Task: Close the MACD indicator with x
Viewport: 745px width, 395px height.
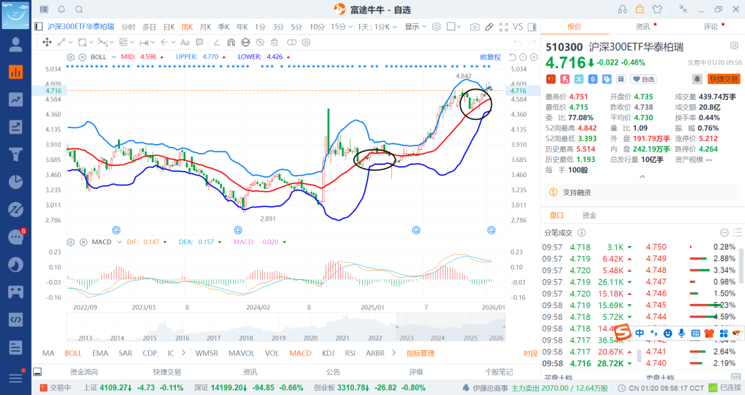Action: [83, 242]
